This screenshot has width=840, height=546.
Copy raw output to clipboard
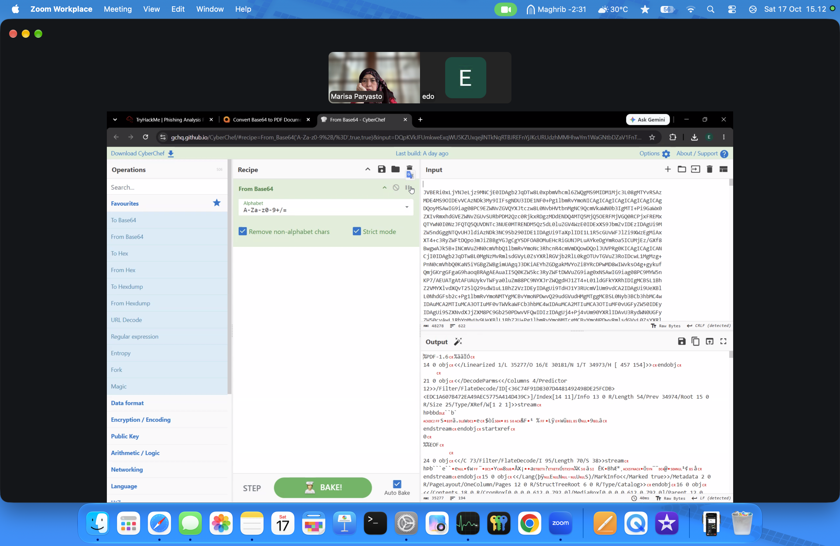click(695, 341)
